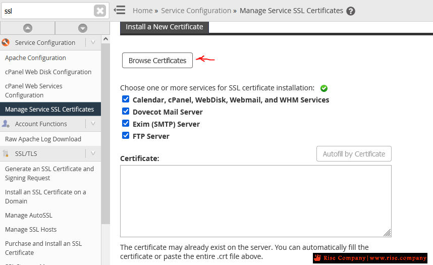The width and height of the screenshot is (433, 265).
Task: Open Purchase and Install an SSL Certificate
Action: click(x=43, y=248)
